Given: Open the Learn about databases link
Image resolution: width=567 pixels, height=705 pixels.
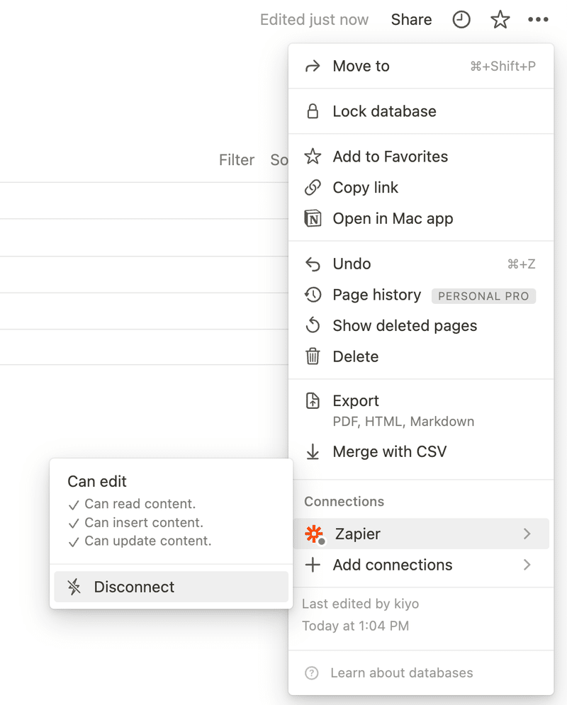Looking at the screenshot, I should coord(402,673).
